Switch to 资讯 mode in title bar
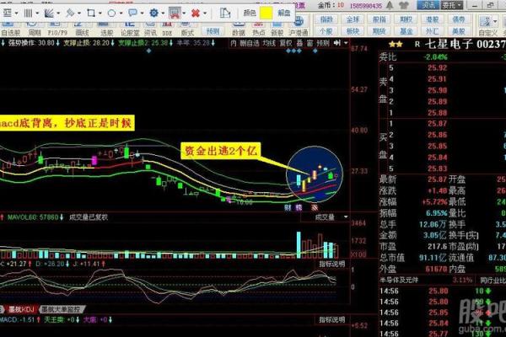 428,5
